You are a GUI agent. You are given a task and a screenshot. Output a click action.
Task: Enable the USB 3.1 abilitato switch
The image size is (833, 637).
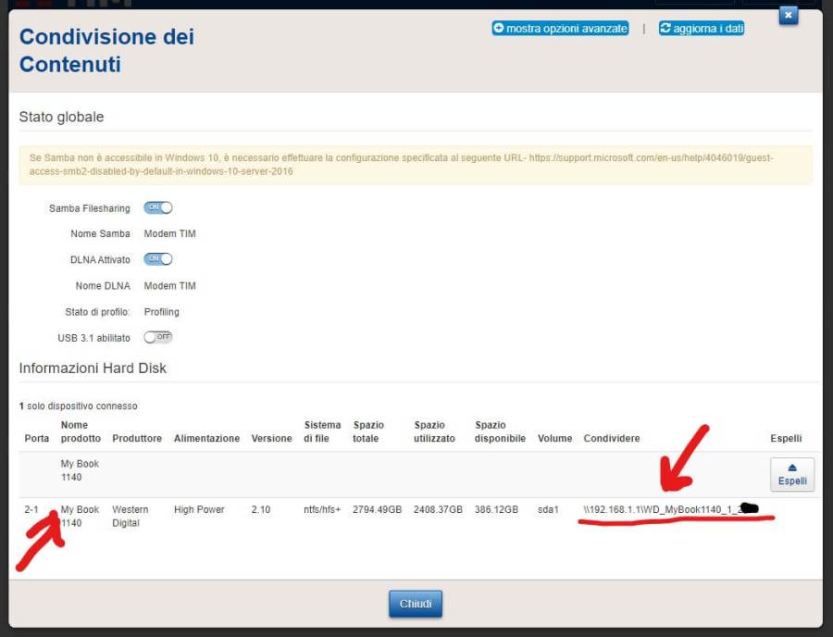pyautogui.click(x=158, y=337)
